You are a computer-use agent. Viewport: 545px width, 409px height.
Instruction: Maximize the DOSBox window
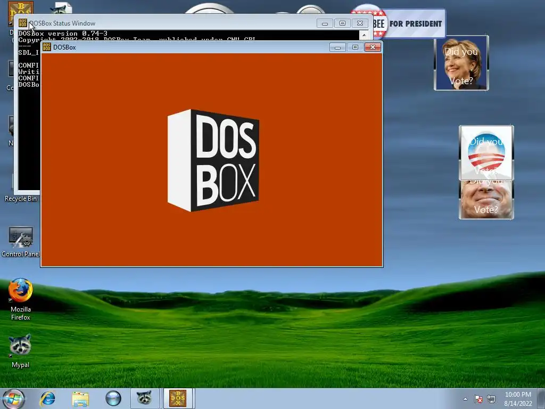click(355, 47)
